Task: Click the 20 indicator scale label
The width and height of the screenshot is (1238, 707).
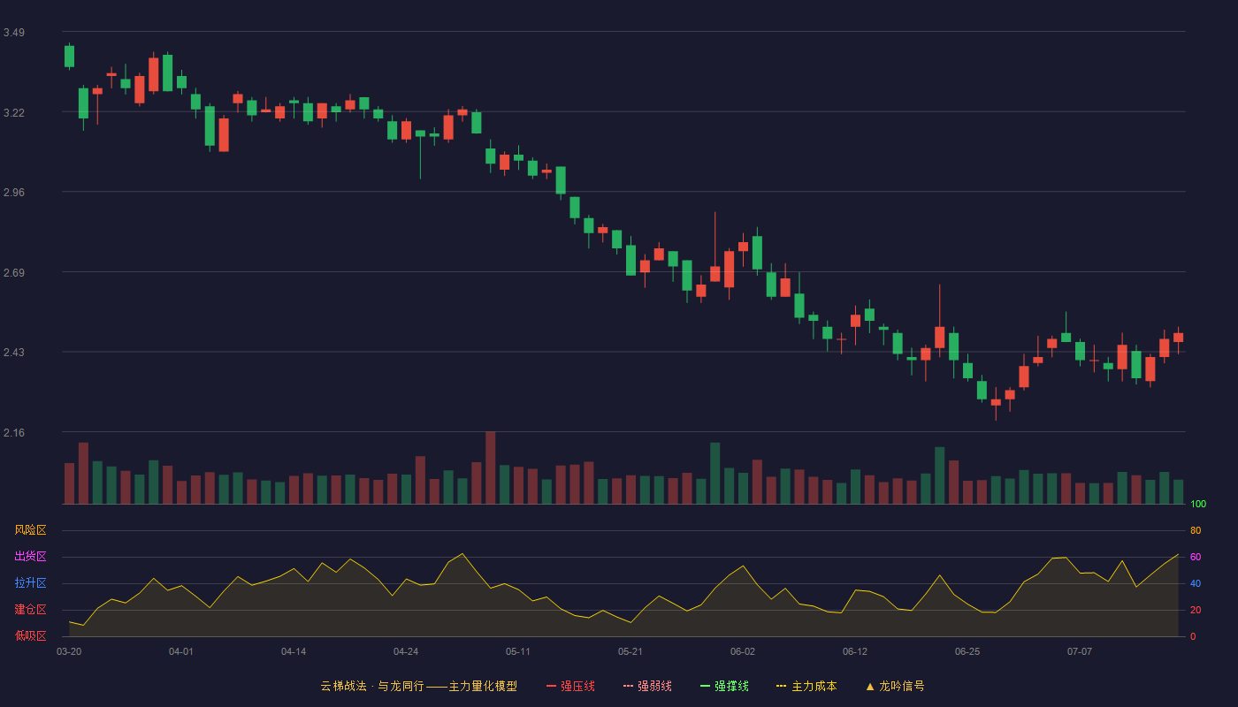Action: (1196, 610)
